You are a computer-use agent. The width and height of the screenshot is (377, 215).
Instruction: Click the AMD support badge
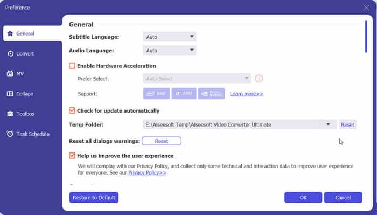[x=184, y=94]
